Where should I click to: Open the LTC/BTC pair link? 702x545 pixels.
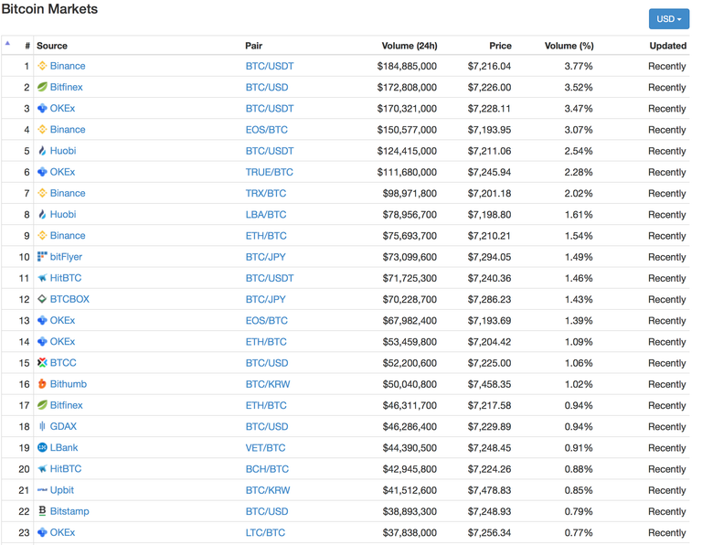click(265, 532)
